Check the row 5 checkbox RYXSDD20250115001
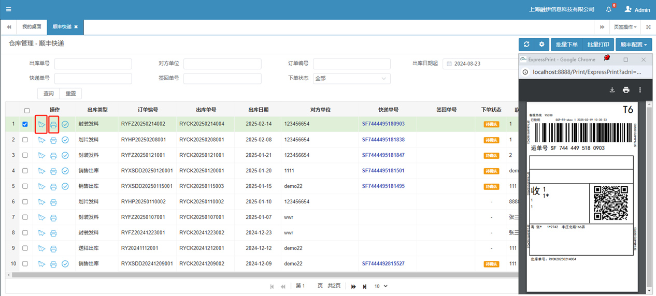 [25, 186]
